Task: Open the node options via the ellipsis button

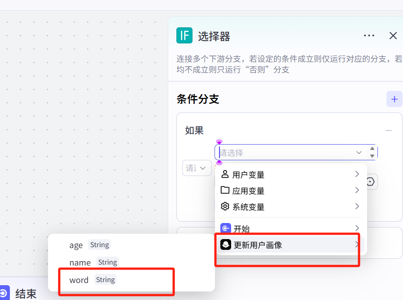Action: pos(369,35)
